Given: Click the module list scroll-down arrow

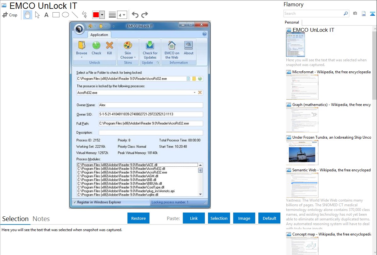Looking at the screenshot, I should pos(200,194).
